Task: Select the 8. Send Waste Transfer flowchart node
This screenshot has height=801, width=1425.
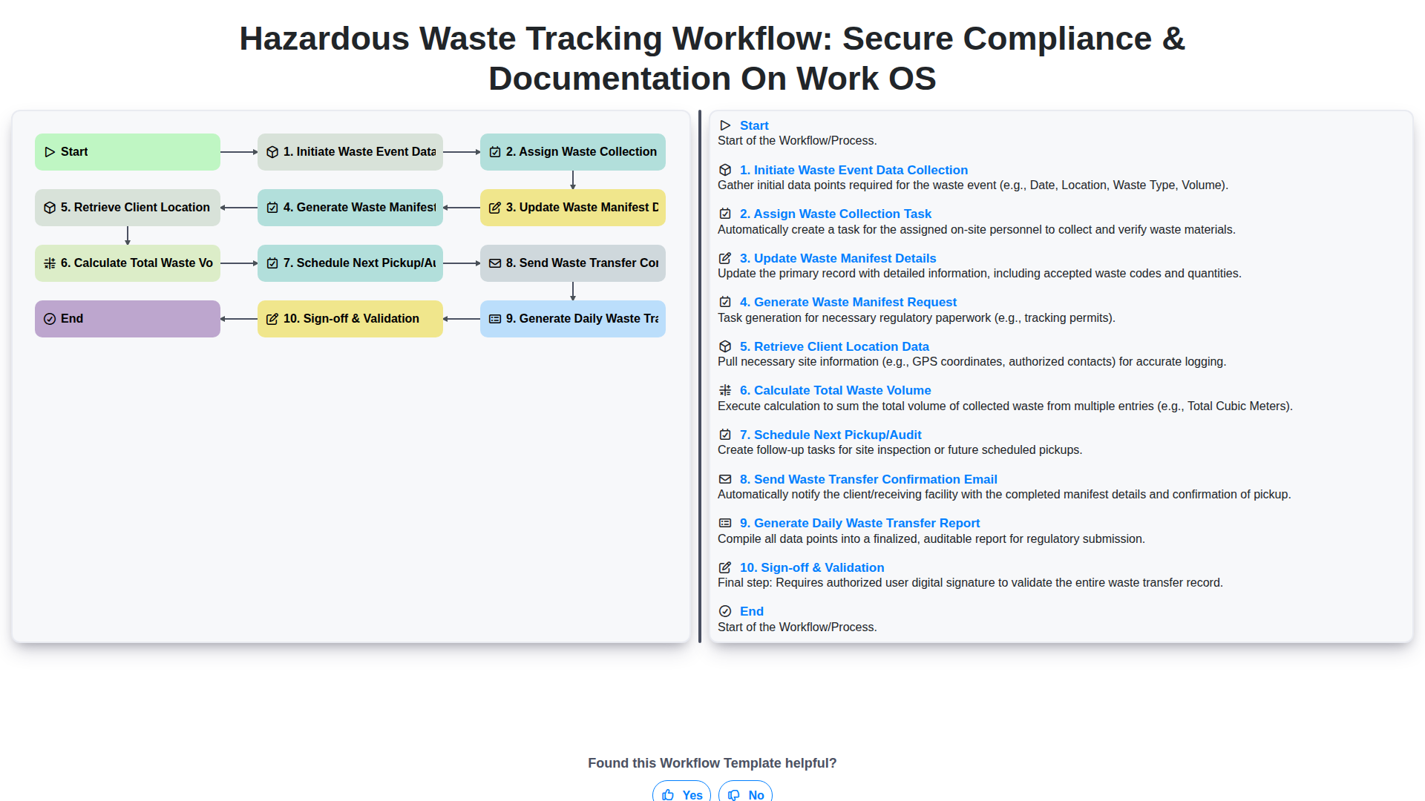Action: click(x=573, y=263)
